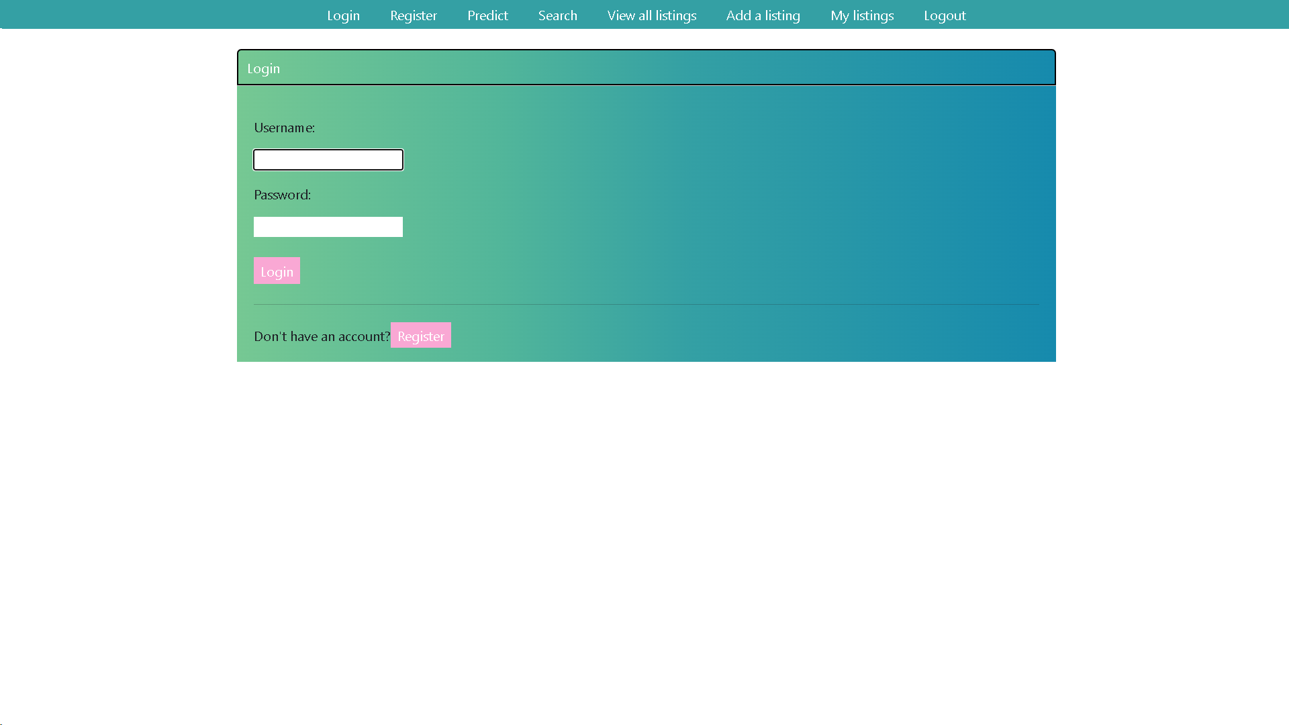Click empty white area below login panel
This screenshot has width=1289, height=725.
[x=644, y=537]
